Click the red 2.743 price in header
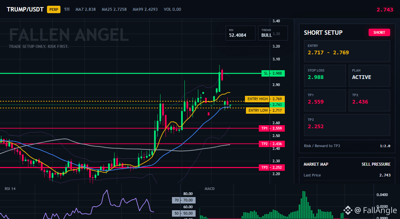The image size is (400, 219). [x=385, y=10]
